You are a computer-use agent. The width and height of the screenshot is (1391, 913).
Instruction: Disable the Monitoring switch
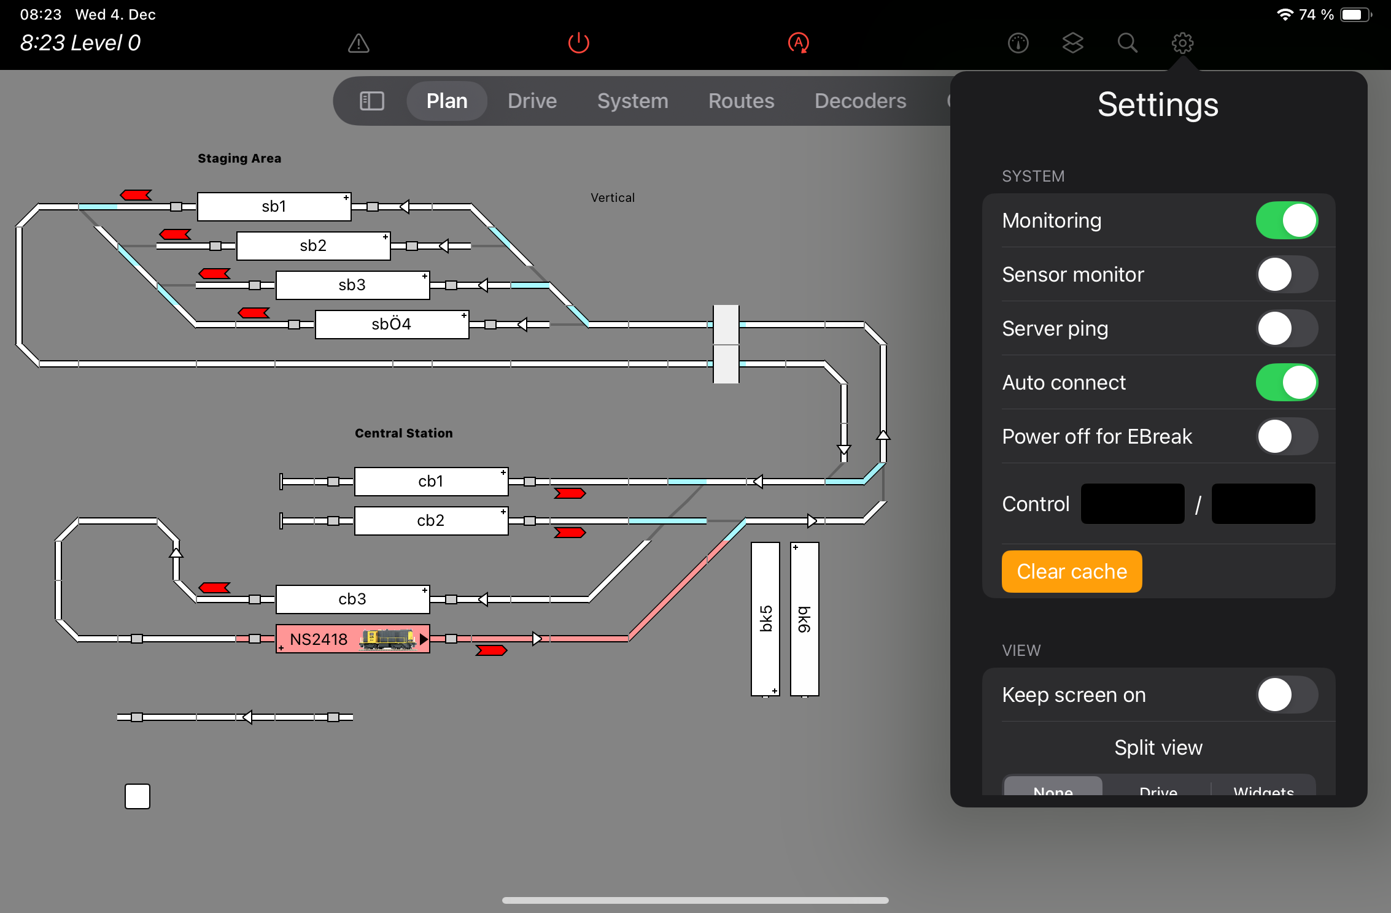coord(1286,220)
